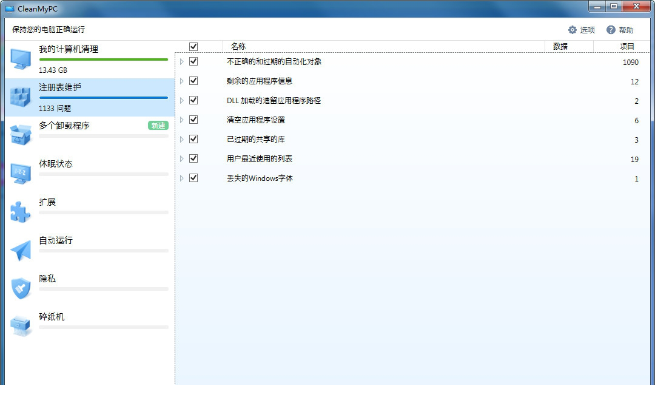Uncheck 已过期的共享的库 checkbox

[193, 139]
